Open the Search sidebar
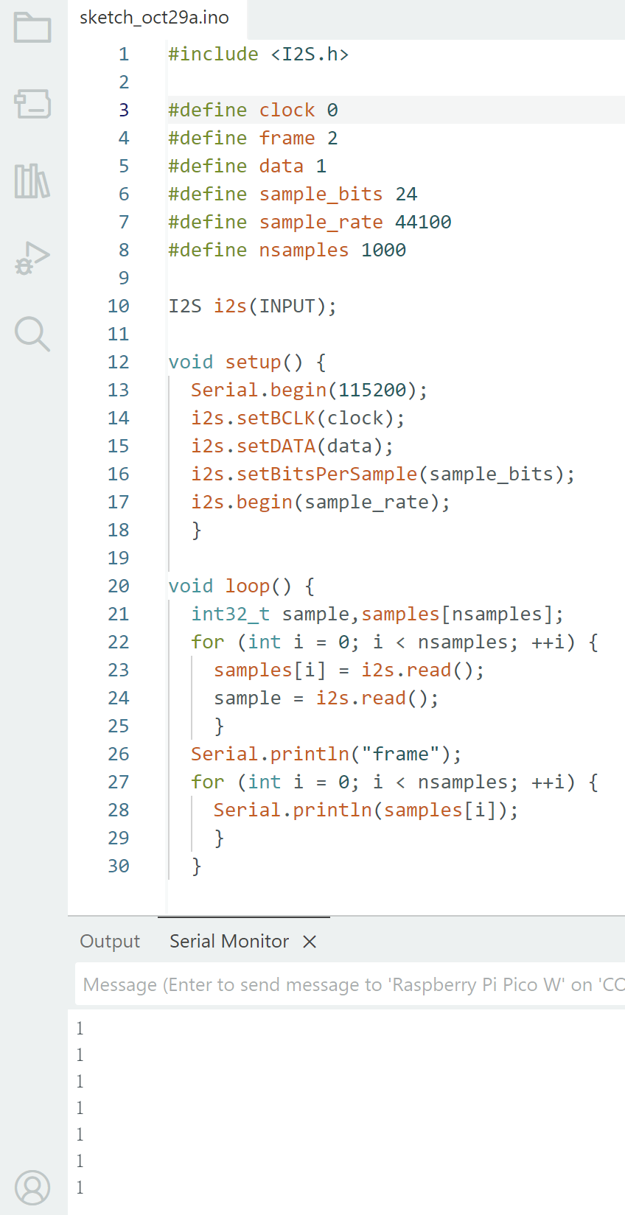The image size is (625, 1215). (32, 334)
